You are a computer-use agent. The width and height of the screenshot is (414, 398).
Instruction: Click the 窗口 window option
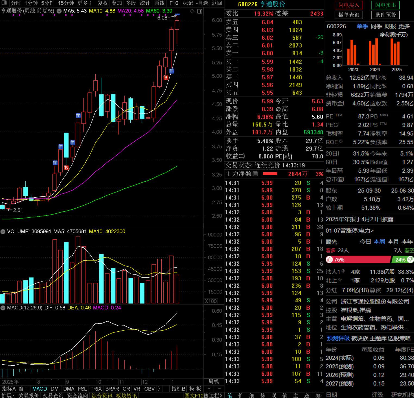pos(24,389)
